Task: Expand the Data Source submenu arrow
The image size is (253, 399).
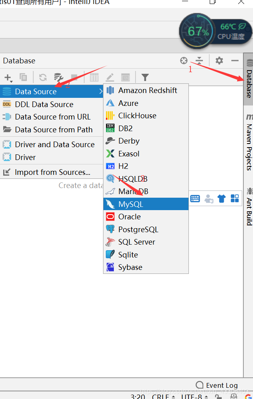Action: 101,91
